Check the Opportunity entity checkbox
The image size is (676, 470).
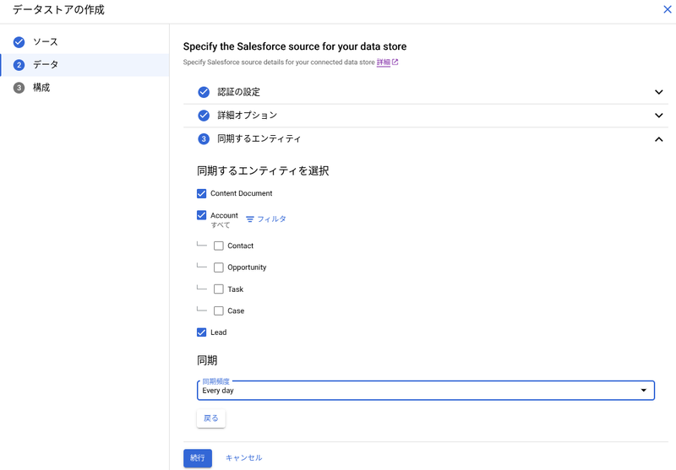(x=219, y=267)
